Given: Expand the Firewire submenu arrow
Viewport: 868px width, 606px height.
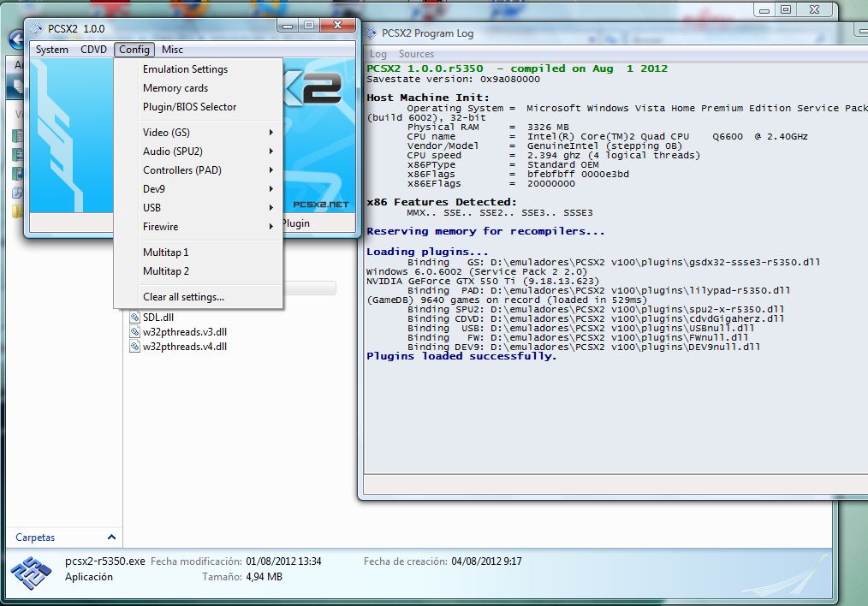Looking at the screenshot, I should tap(271, 226).
